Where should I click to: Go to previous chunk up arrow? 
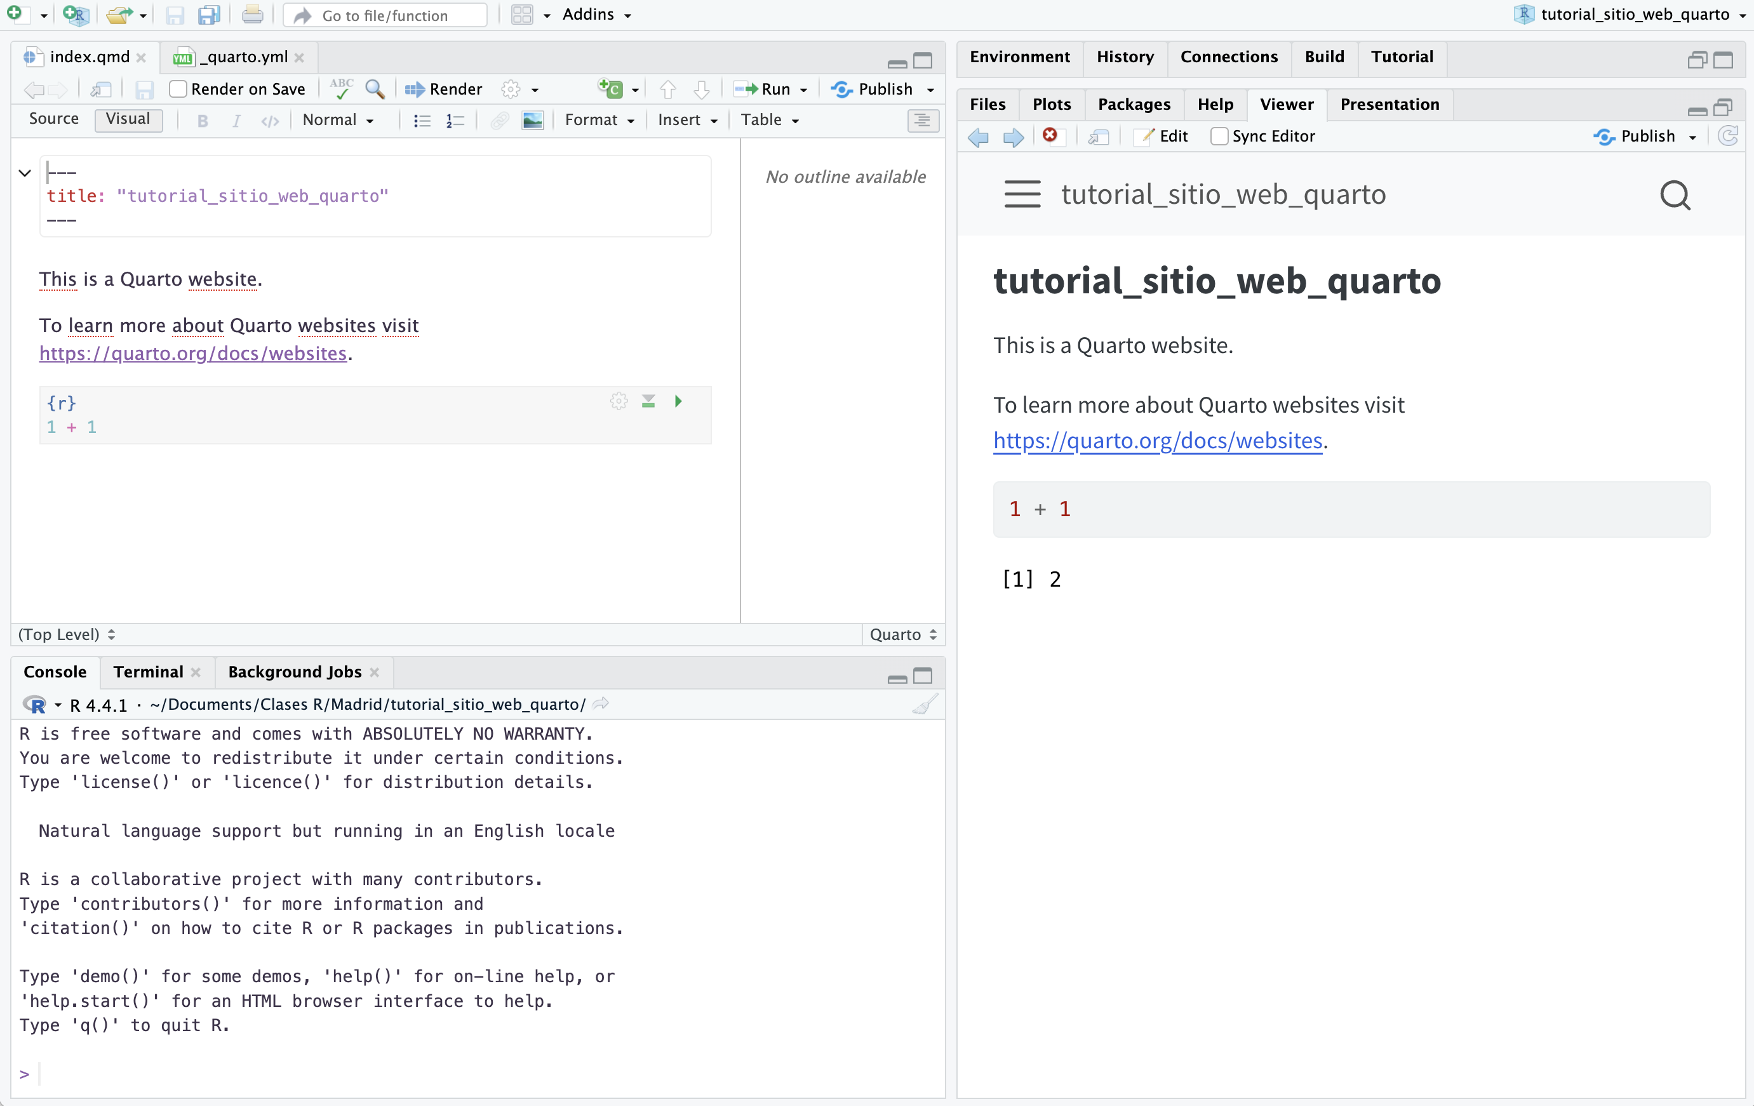point(667,90)
